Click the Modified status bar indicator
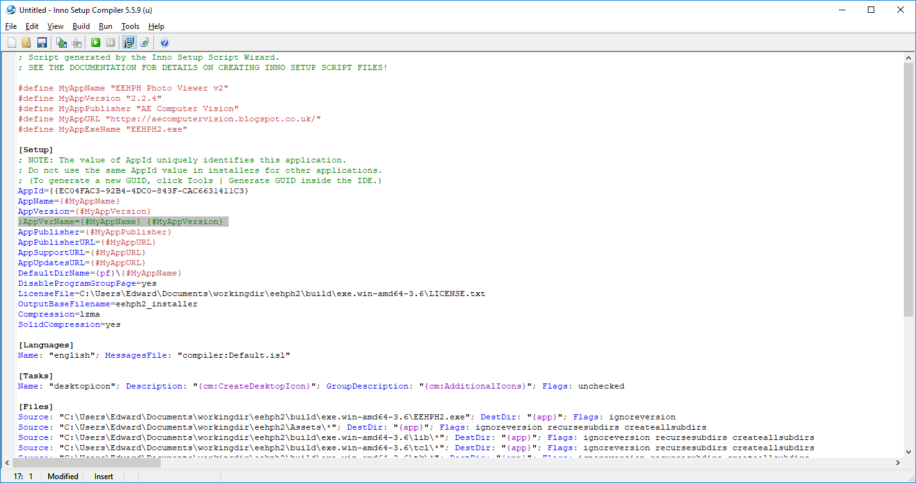 (x=62, y=476)
